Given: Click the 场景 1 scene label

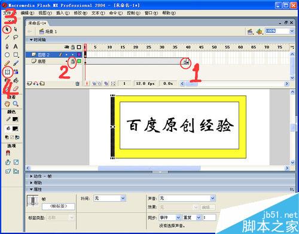Looking at the screenshot, I should (x=51, y=32).
